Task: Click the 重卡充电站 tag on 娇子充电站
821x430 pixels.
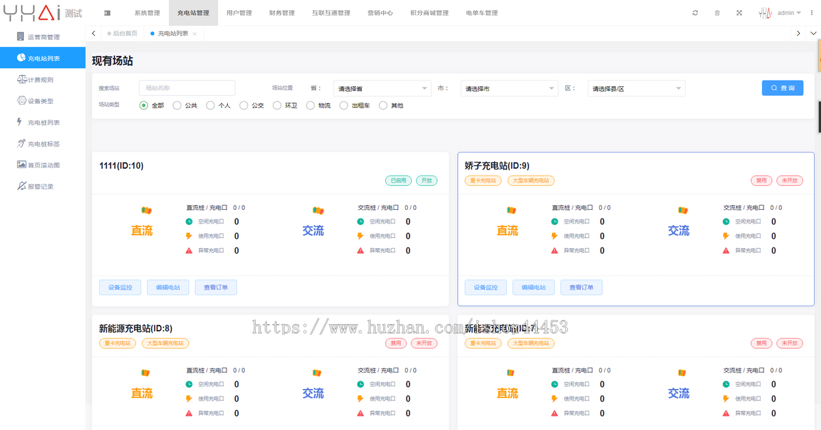Action: 483,180
